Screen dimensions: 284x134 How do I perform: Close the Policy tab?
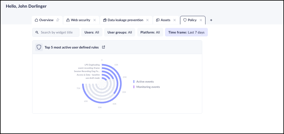201,20
